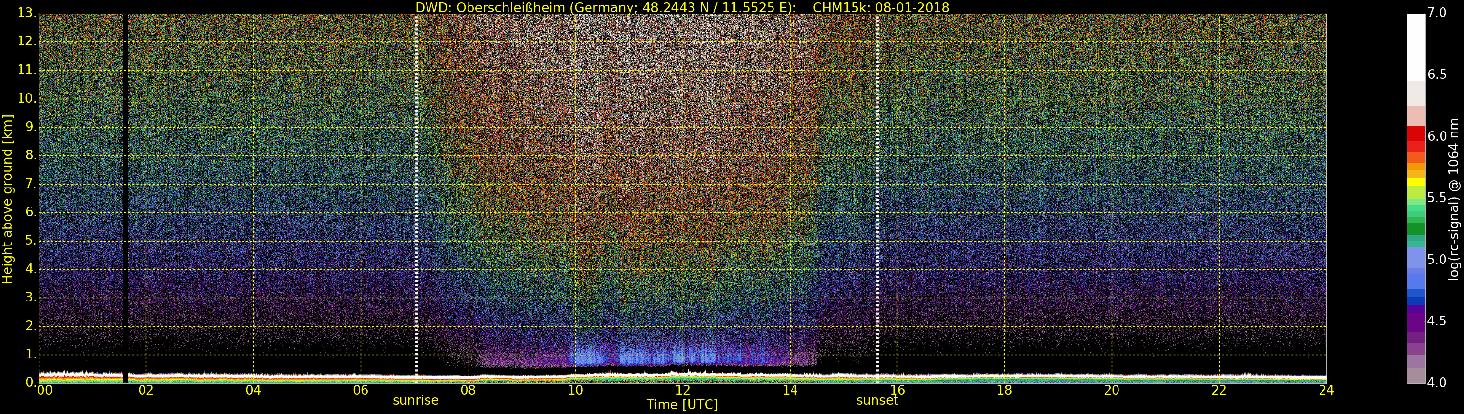The image size is (1464, 414).
Task: Click the 'log(rc-signal) @ 1064 nm' colorbar label
Action: 1454,199
